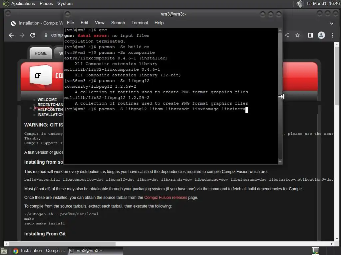This screenshot has height=255, width=341.
Task: Follow the Compiz Fusion releases link
Action: 166,198
